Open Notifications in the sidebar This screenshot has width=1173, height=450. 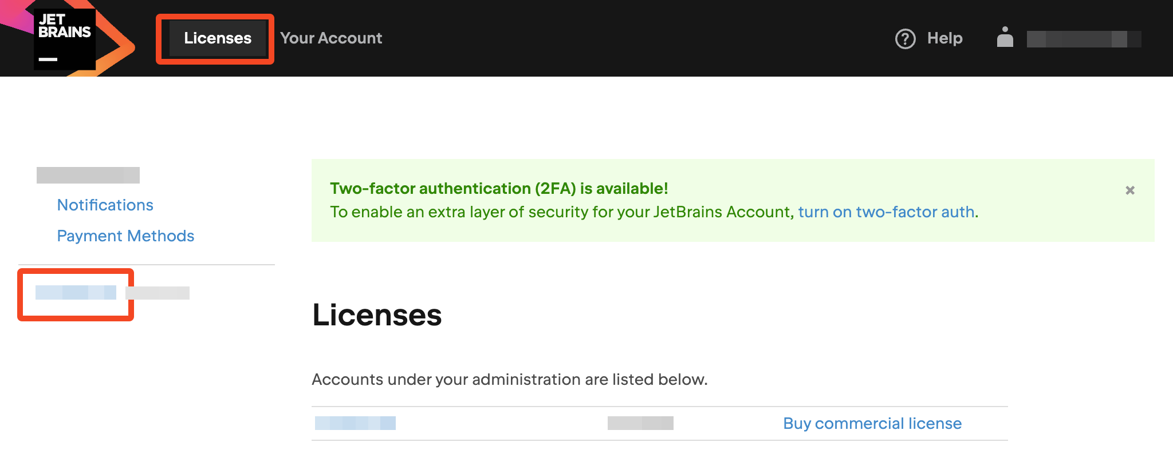pos(105,205)
